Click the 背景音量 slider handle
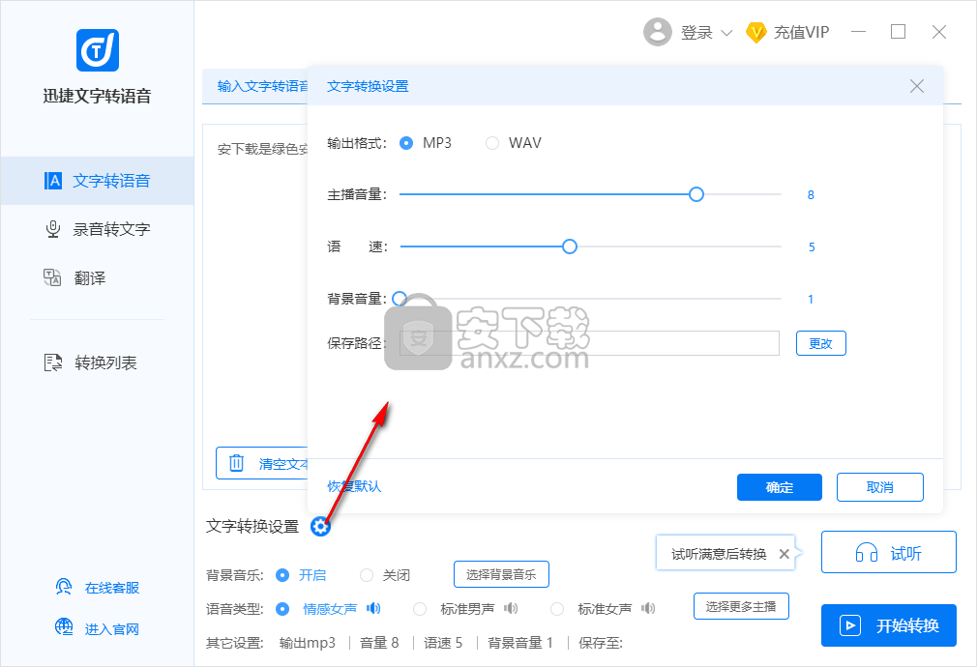This screenshot has width=977, height=667. point(400,299)
